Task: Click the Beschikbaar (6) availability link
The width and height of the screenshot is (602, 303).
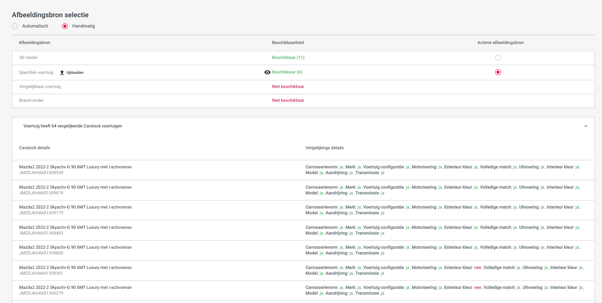Action: coord(287,72)
